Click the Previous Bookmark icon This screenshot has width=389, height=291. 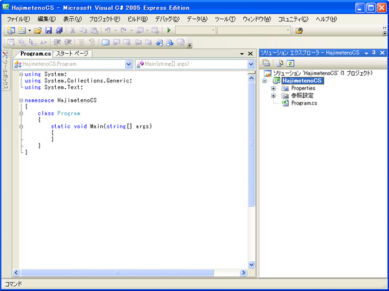[116, 42]
